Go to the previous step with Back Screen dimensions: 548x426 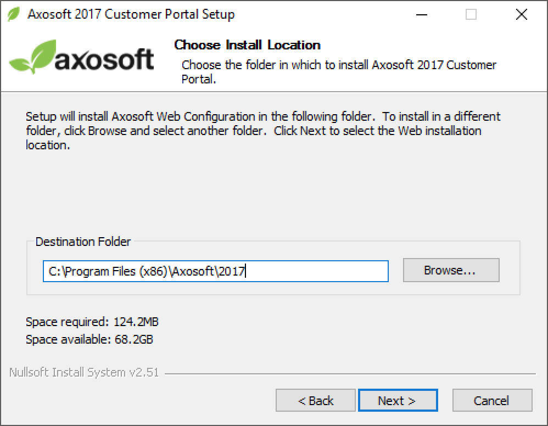click(x=315, y=401)
